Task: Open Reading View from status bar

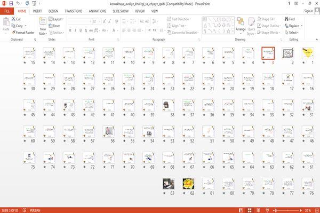Action: pos(258,210)
